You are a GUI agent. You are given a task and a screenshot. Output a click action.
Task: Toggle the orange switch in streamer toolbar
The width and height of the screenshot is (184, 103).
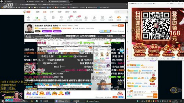pyautogui.click(x=119, y=17)
